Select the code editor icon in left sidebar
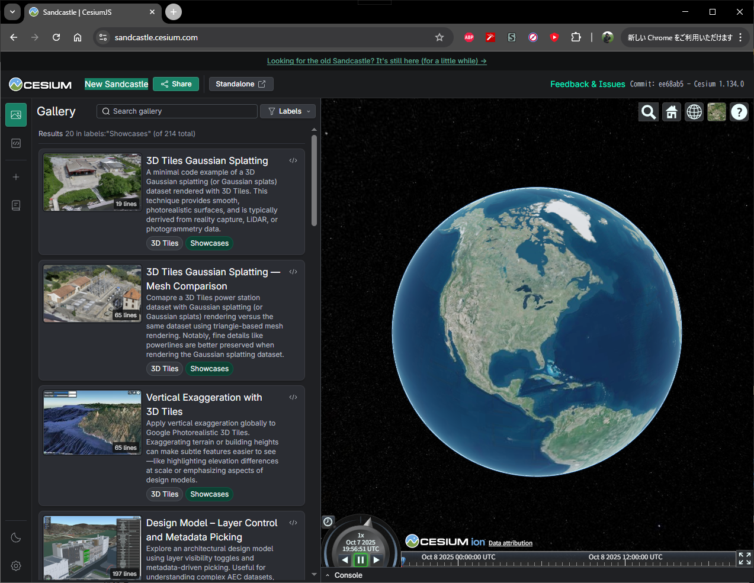 point(15,143)
